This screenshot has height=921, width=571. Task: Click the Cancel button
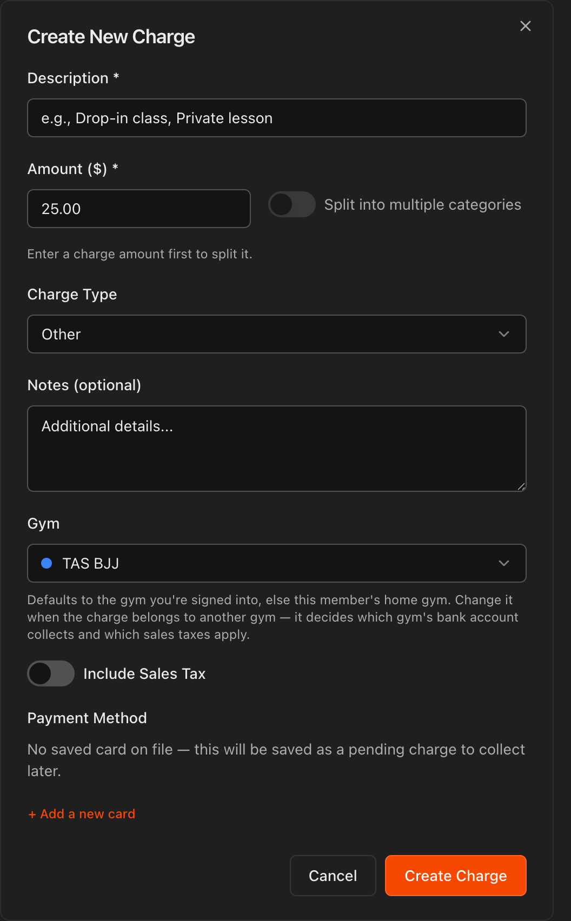pyautogui.click(x=333, y=876)
